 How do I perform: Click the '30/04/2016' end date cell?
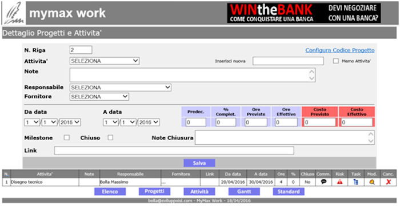coord(261,182)
